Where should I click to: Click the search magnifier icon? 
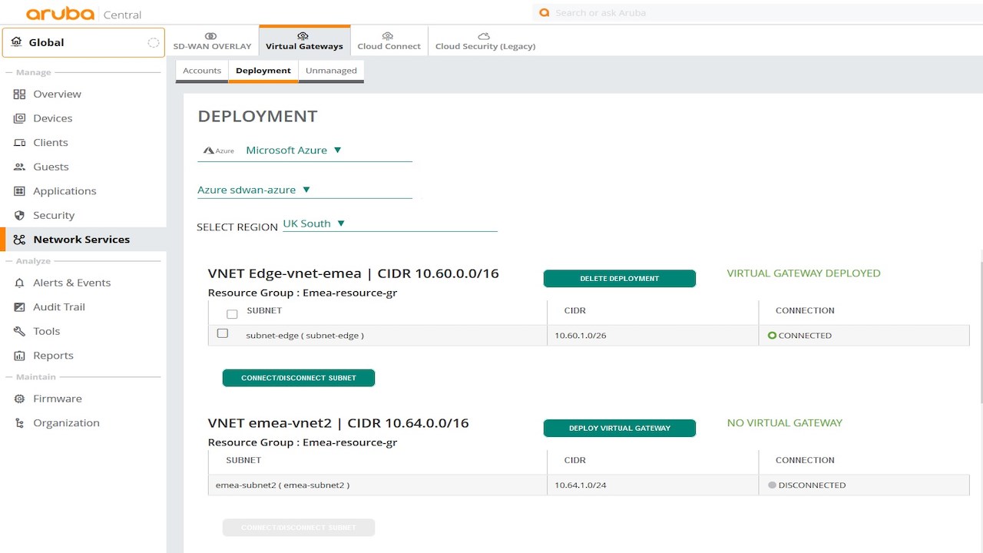pos(544,12)
